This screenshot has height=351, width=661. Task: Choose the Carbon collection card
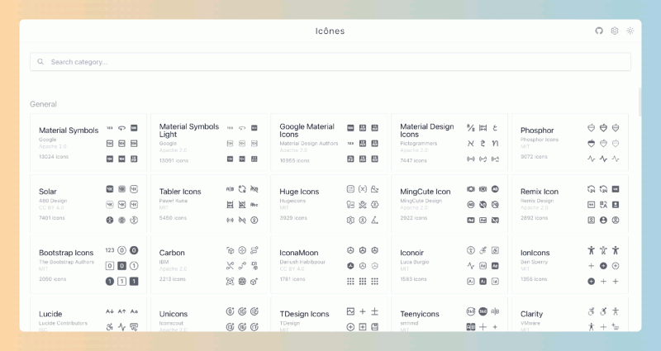tap(209, 264)
